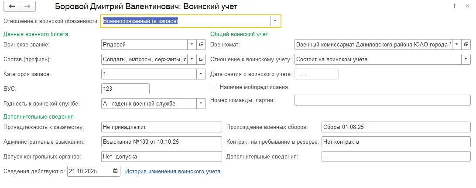Open the three-dot more options menu
The width and height of the screenshot is (476, 188).
455,6
